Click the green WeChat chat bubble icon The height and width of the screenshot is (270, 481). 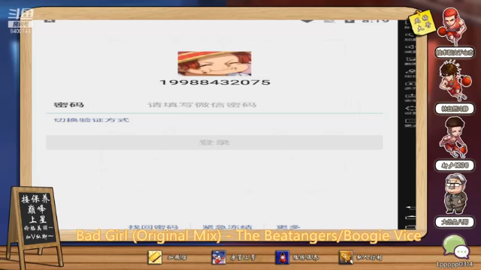click(456, 247)
